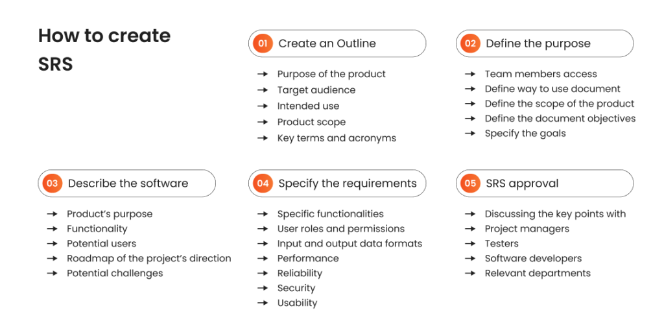This screenshot has width=664, height=332.
Task: Click the arrow before Potential challenges
Action: tap(52, 273)
